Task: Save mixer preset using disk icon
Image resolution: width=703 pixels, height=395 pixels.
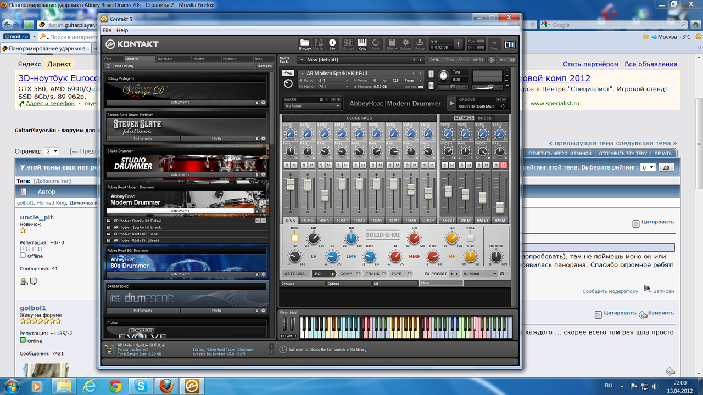Action: click(323, 100)
